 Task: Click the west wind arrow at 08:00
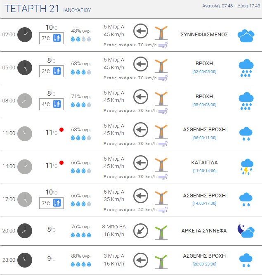(x=141, y=97)
